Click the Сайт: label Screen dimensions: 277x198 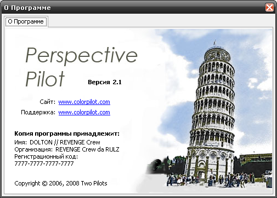coord(47,102)
